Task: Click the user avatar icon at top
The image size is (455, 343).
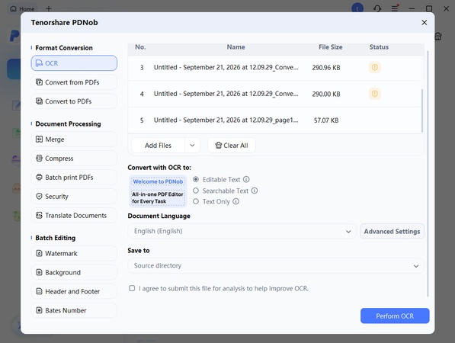Action: [x=357, y=8]
